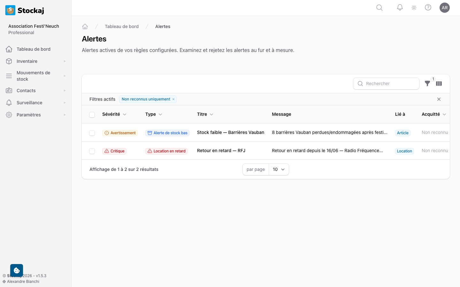460x287 pixels.
Task: Click the Tableau de bord house icon in sidebar
Action: [9, 49]
